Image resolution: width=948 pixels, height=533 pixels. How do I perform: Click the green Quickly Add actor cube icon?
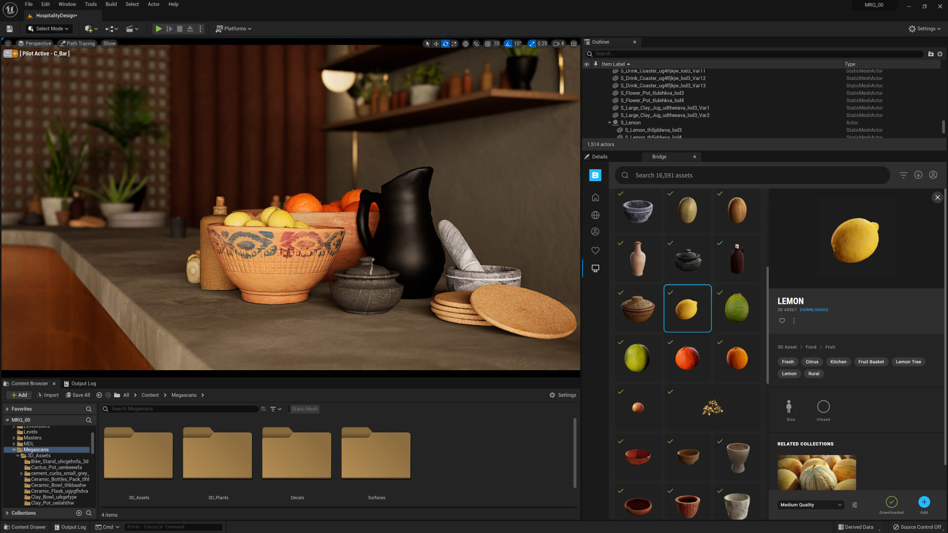tap(88, 29)
